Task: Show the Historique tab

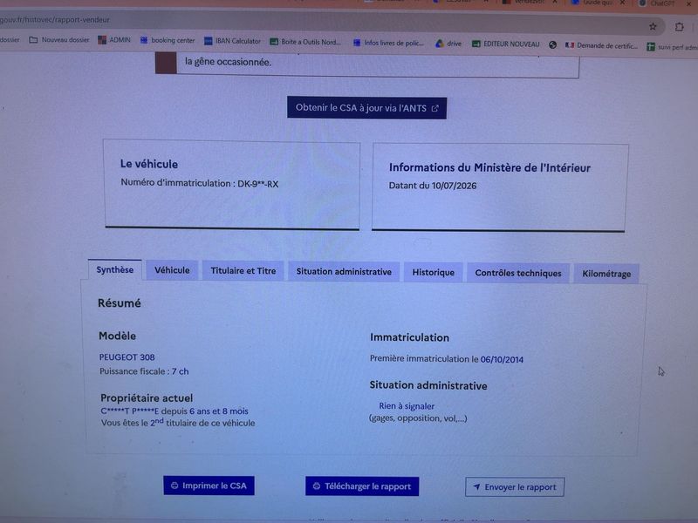Action: pos(433,272)
